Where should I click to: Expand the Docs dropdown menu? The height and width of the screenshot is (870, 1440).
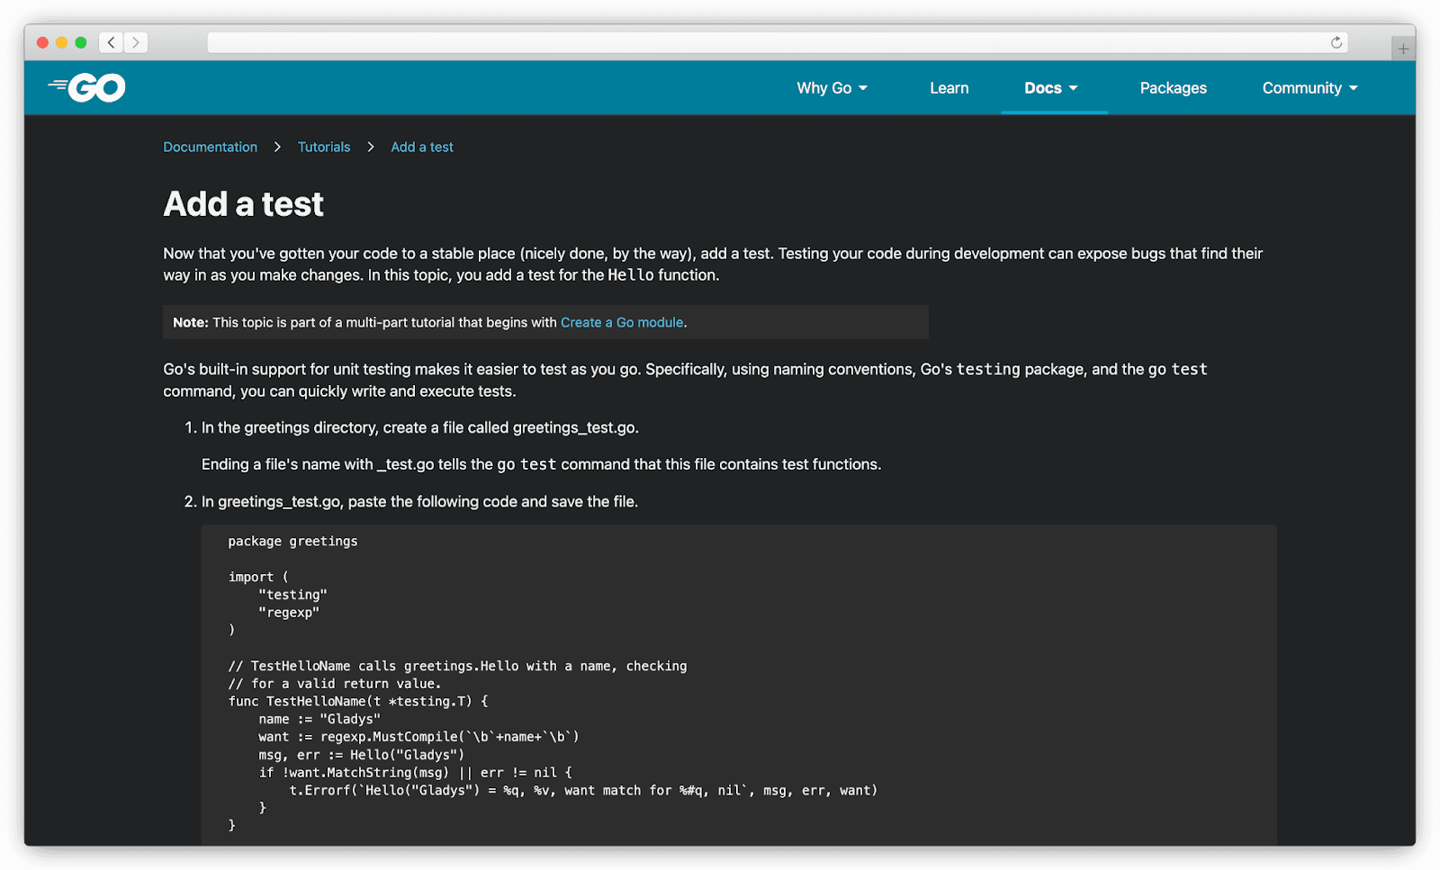tap(1049, 87)
